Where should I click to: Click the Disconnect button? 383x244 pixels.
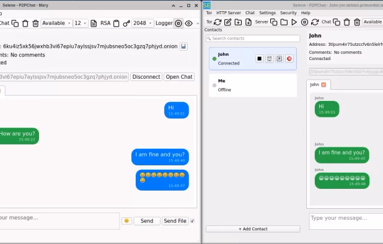[146, 77]
